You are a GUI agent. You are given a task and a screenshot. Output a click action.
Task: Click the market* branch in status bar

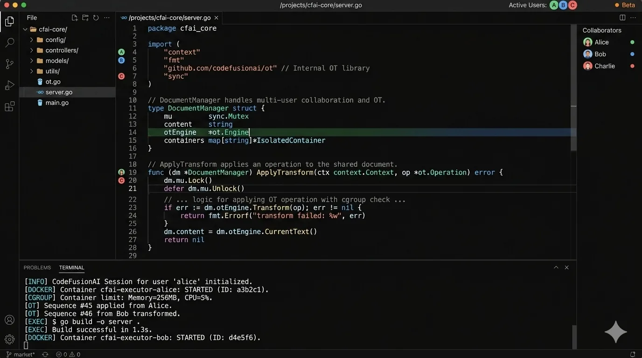pos(21,354)
